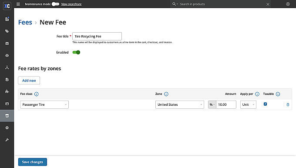Viewport: 296px width, 168px height.
Task: Delete the Passenger Tire rate row
Action: [288, 104]
